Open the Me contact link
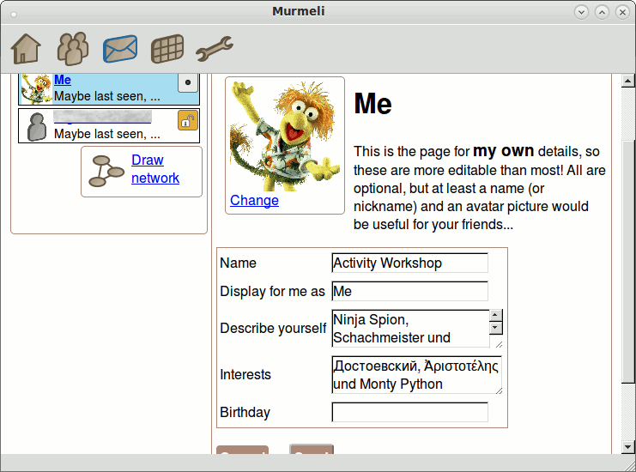This screenshot has height=472, width=636. point(63,80)
